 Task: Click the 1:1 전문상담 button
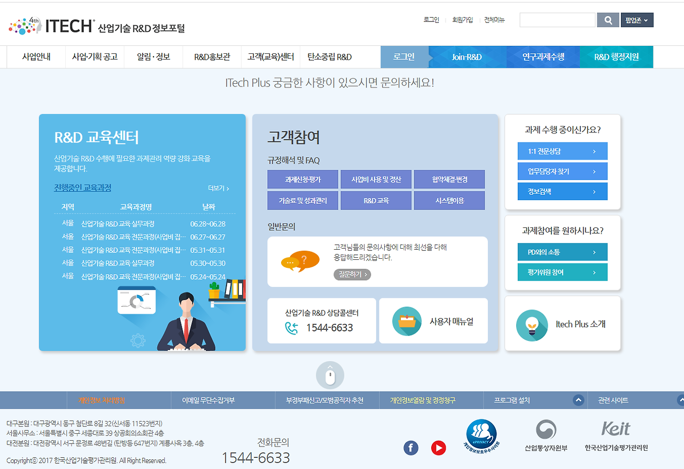tap(562, 151)
